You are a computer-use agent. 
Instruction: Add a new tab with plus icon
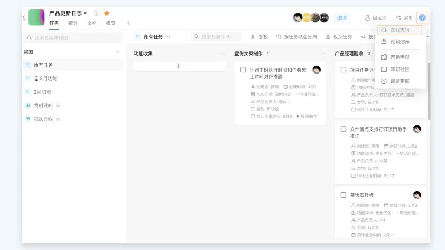[128, 23]
